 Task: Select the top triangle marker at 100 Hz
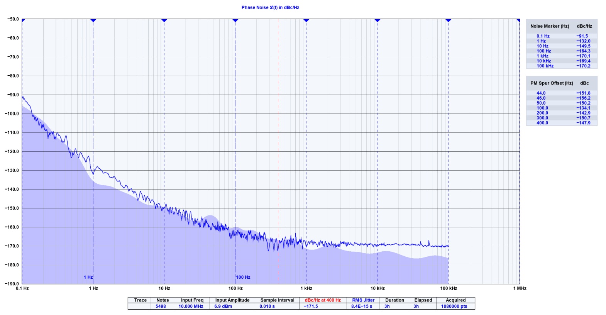click(235, 20)
